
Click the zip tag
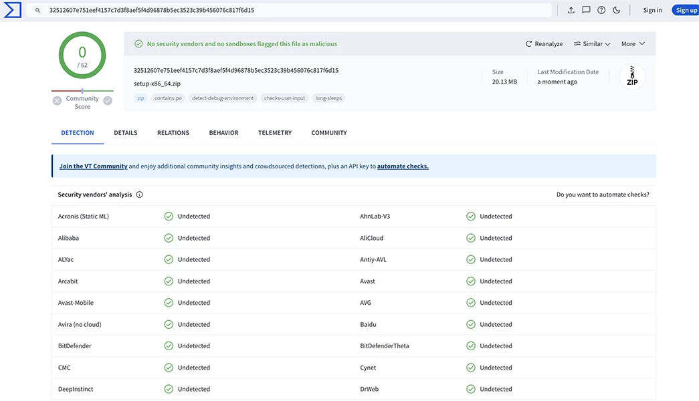click(140, 98)
